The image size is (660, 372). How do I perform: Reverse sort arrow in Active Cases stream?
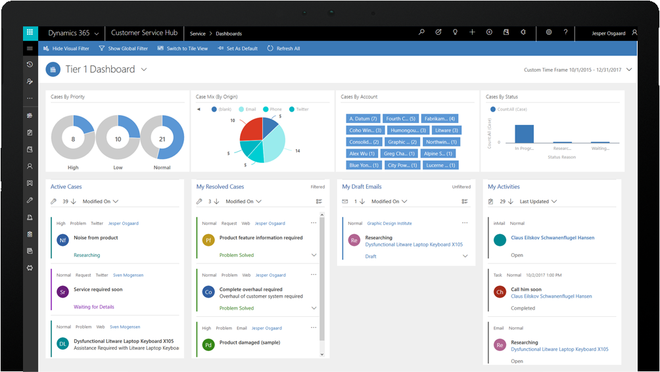74,202
